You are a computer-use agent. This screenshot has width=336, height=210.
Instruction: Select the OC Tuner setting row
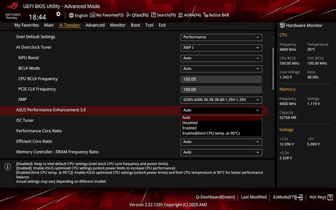click(x=134, y=120)
